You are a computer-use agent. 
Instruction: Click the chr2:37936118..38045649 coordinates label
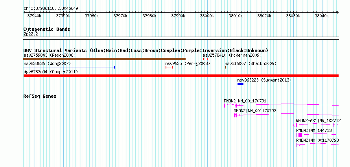51,9
